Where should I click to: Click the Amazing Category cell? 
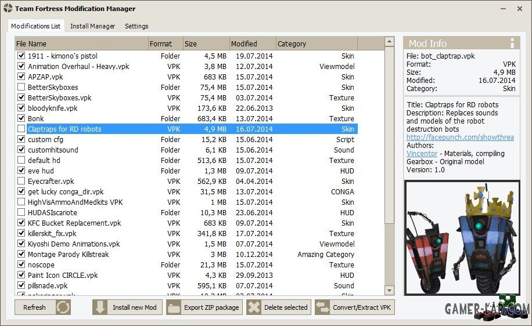(326, 255)
